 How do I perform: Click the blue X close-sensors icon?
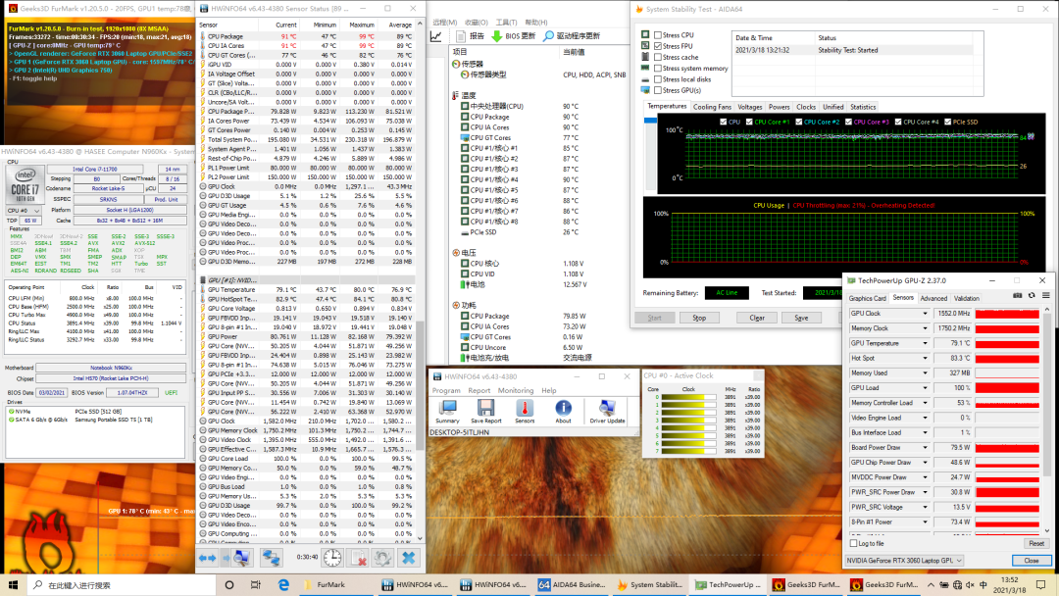pyautogui.click(x=408, y=557)
